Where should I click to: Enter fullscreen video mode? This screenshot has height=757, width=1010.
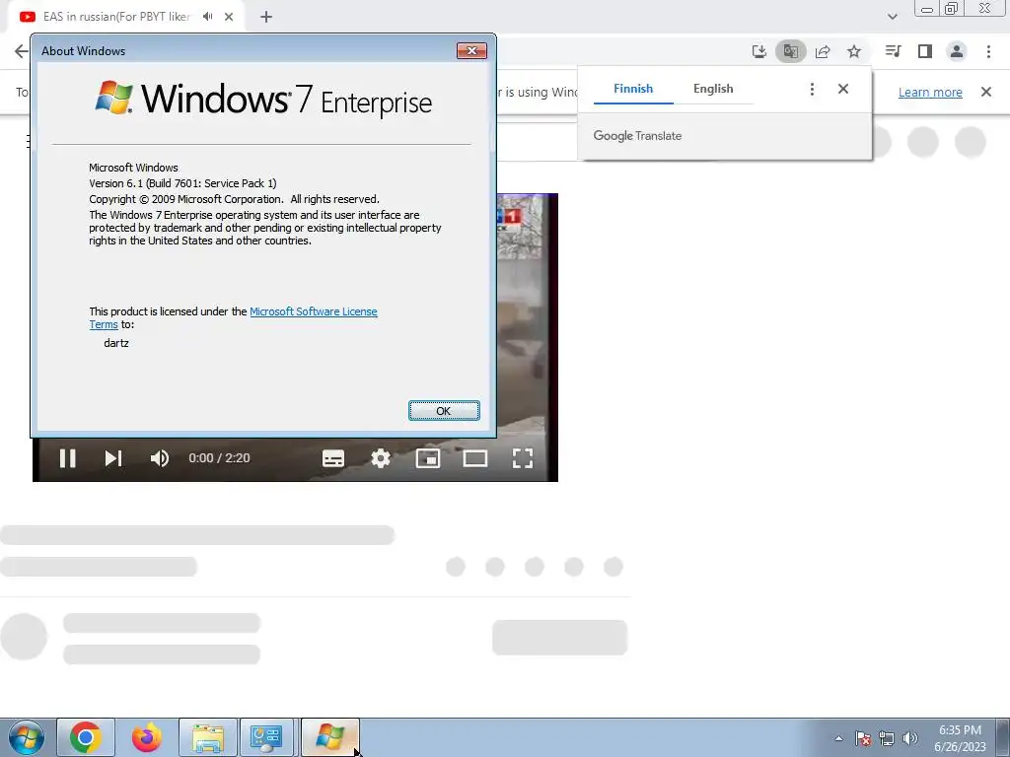523,458
